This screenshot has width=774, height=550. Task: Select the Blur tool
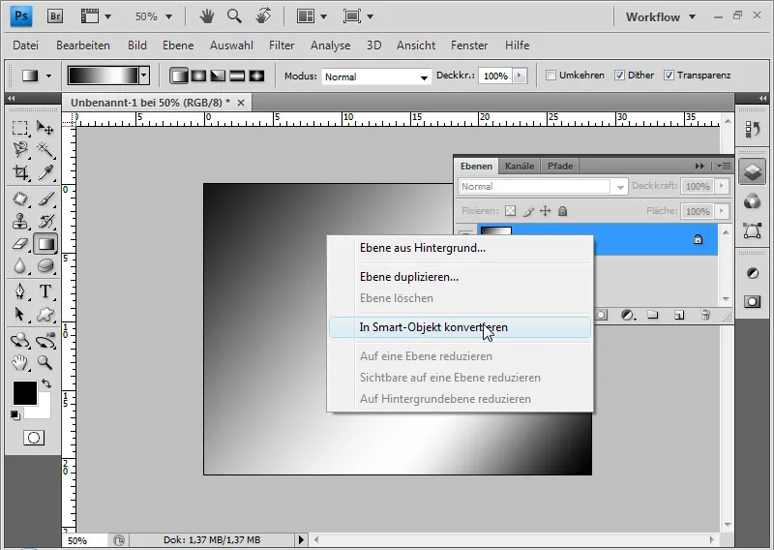point(19,266)
